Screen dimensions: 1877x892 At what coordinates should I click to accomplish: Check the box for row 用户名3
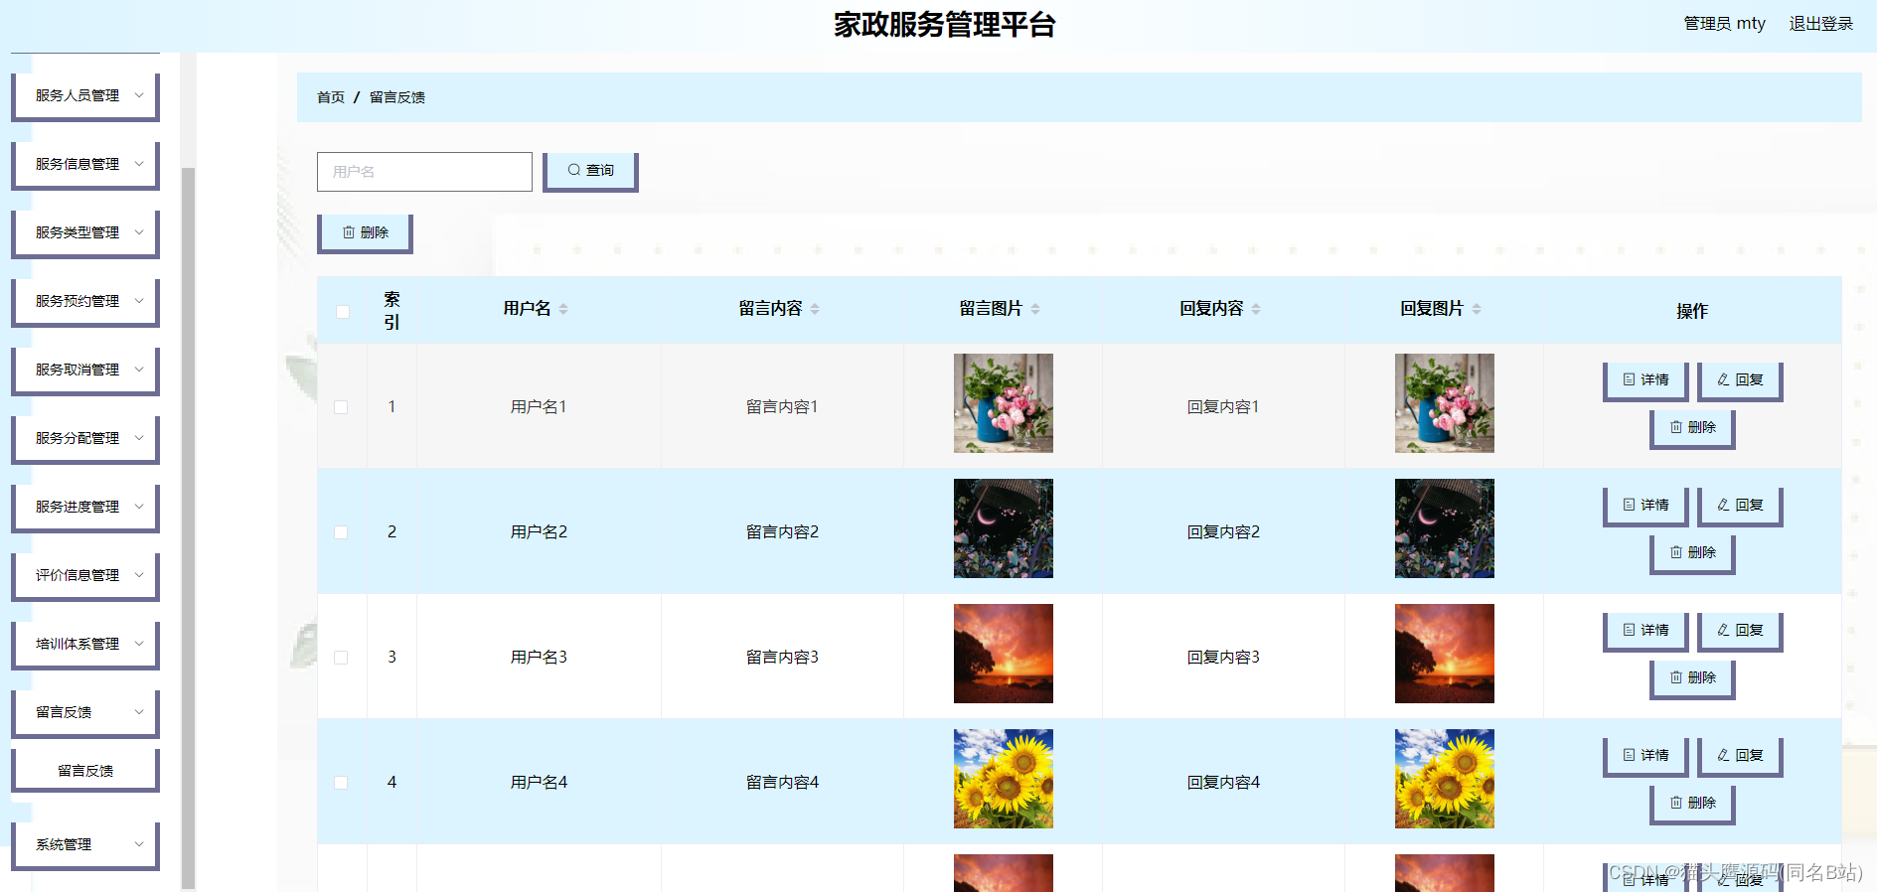(341, 658)
